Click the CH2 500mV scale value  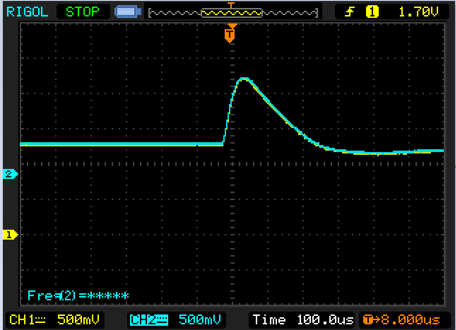[x=200, y=320]
